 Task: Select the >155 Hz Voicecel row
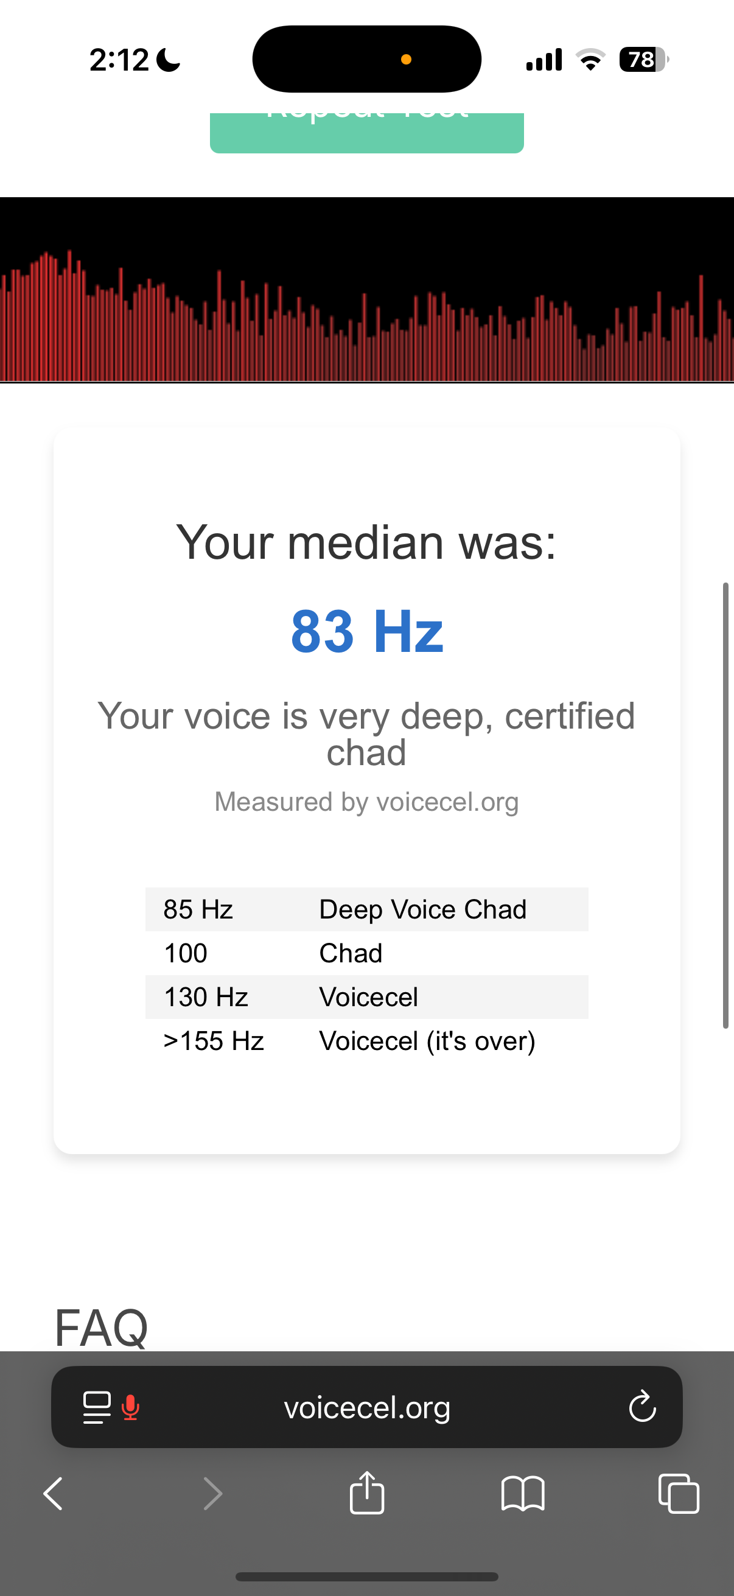(366, 1041)
